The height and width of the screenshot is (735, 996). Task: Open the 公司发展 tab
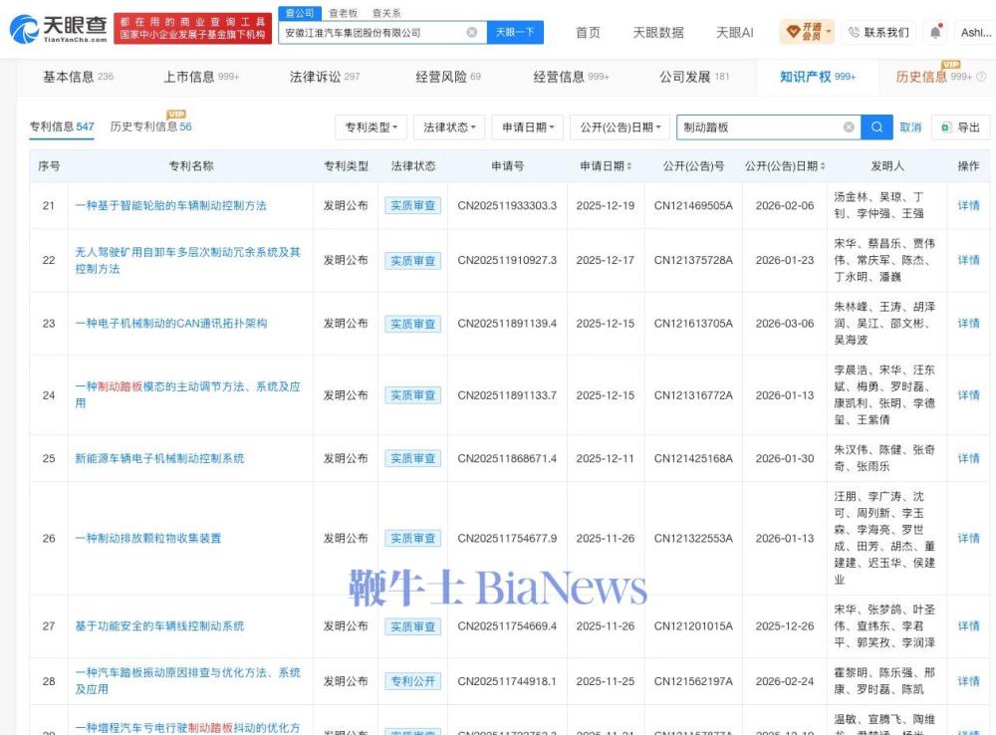click(694, 77)
